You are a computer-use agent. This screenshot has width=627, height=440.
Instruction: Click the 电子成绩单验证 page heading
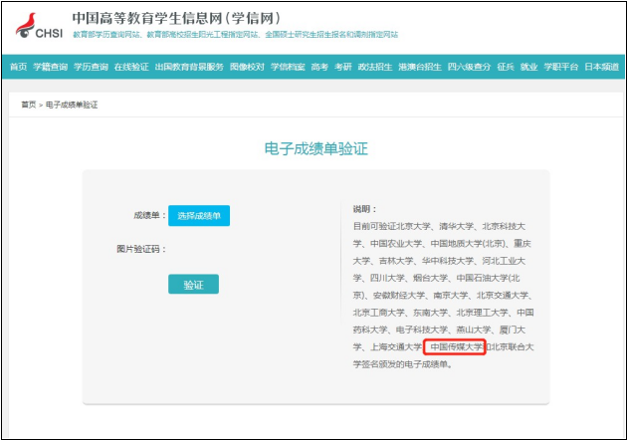315,148
